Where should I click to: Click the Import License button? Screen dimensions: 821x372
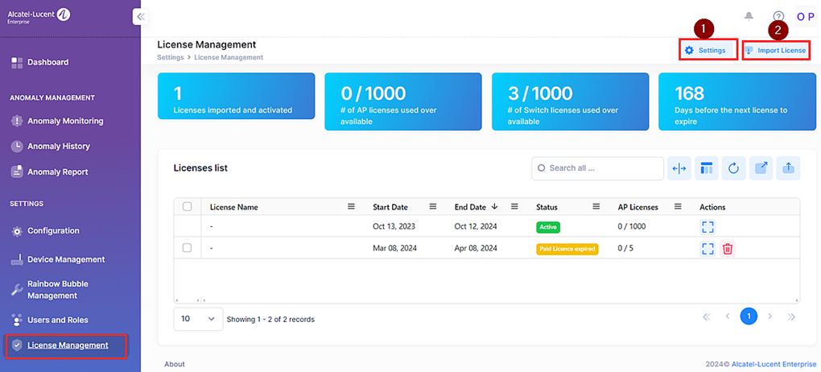[x=775, y=50]
